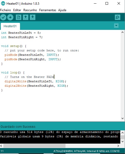Screen dimensions: 125x154
Task: Upload sketch with the arrow icon
Action: (x=10, y=17)
